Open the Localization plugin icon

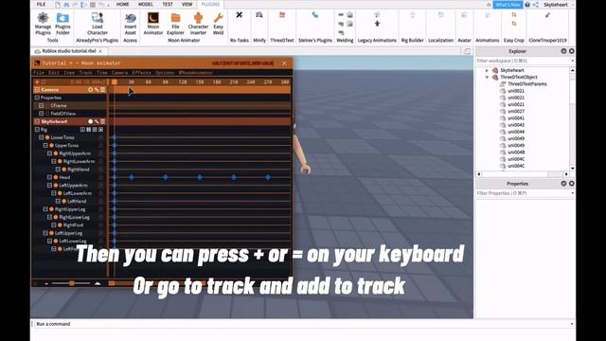click(441, 15)
